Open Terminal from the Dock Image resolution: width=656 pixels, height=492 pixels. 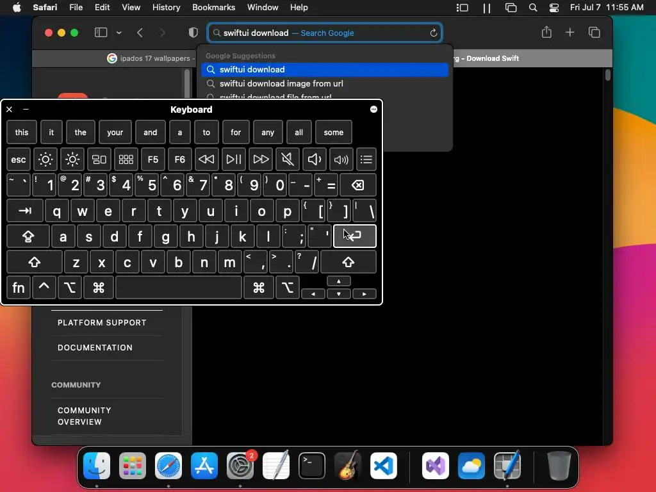312,466
